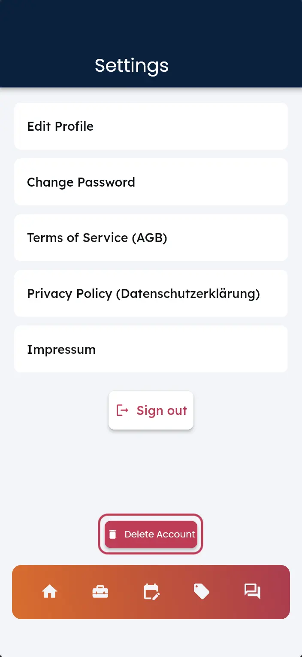Click the red Delete Account button
This screenshot has height=657, width=302.
(151, 534)
